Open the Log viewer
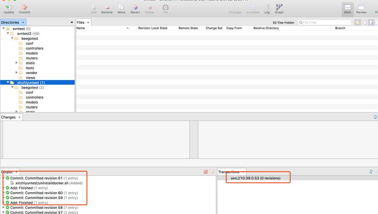Image resolution: width=378 pixels, height=214 pixels. click(267, 9)
